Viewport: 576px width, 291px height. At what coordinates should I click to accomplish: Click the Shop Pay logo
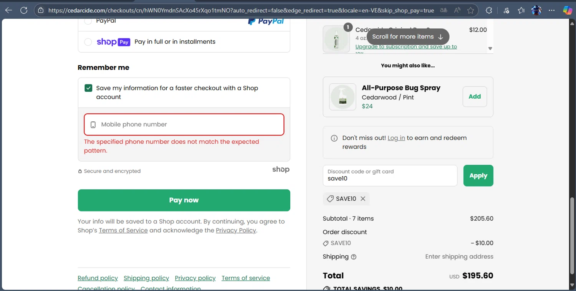coord(113,42)
